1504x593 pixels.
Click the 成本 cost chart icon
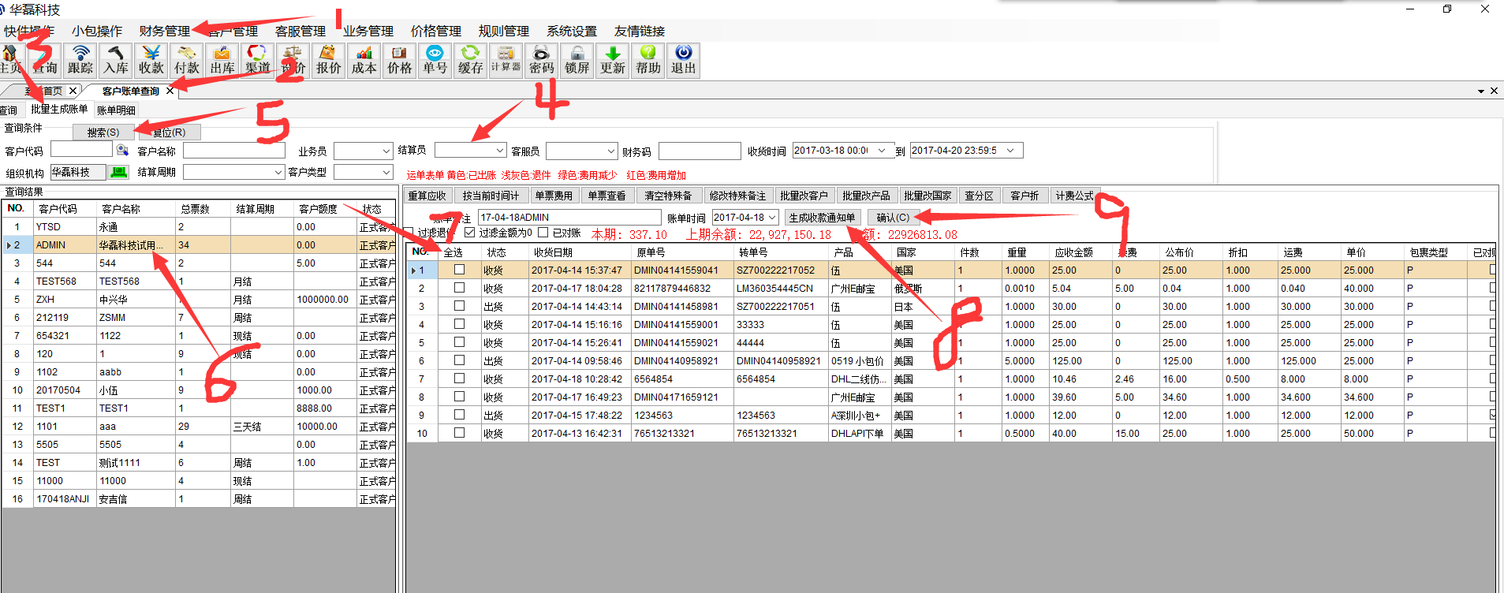click(364, 60)
